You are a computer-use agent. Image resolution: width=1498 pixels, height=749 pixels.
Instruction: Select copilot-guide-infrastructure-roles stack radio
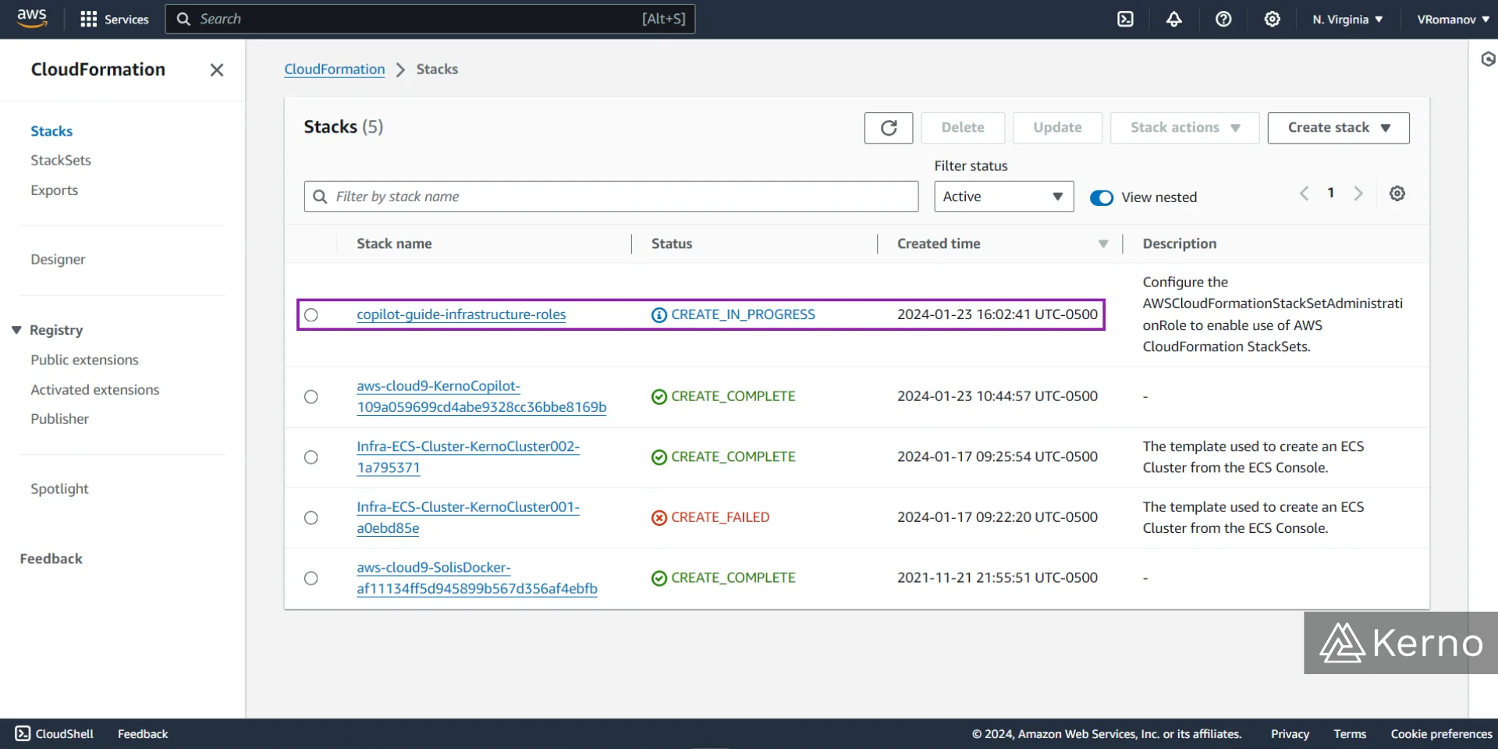tap(311, 315)
